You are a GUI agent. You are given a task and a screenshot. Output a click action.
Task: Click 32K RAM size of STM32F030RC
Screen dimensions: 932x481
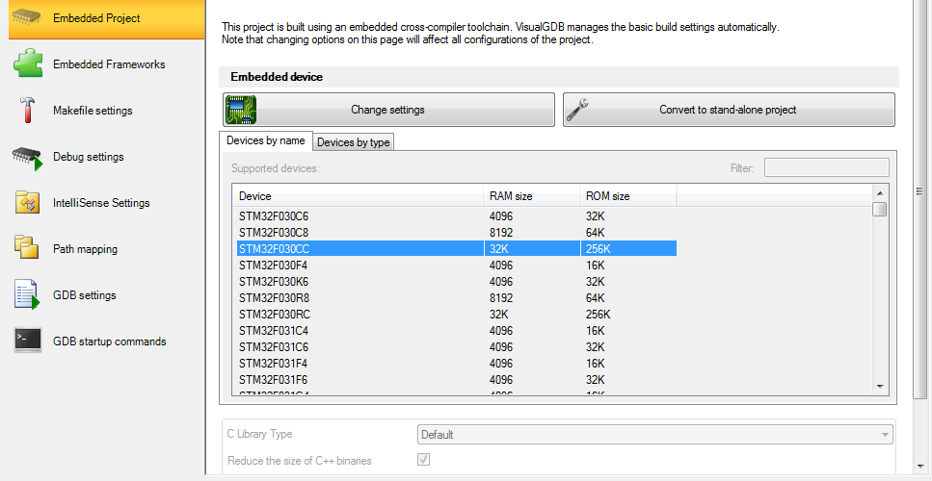click(498, 314)
